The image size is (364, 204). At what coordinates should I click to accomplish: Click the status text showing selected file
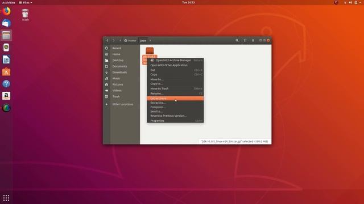[x=235, y=141]
